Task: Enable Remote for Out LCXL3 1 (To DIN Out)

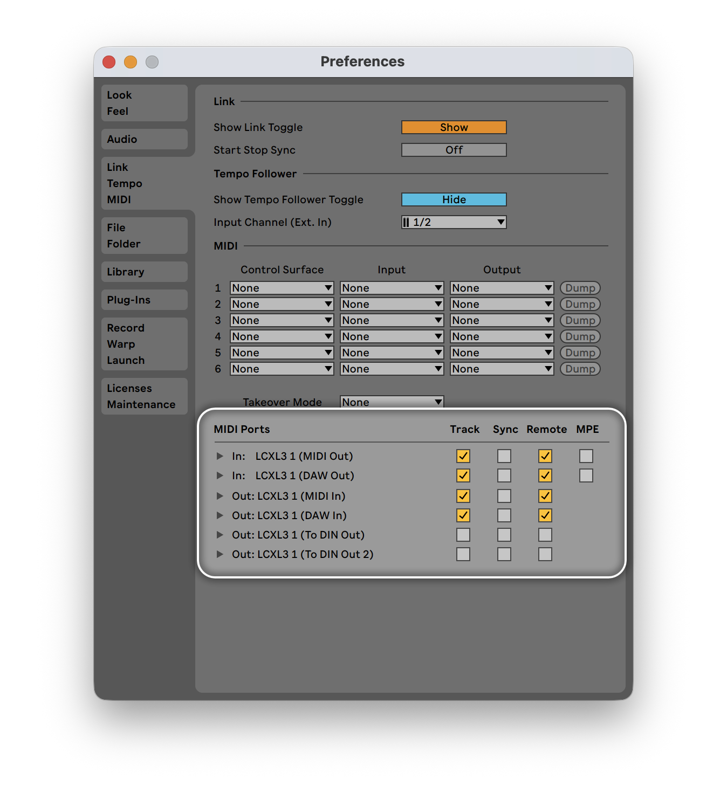Action: tap(545, 535)
